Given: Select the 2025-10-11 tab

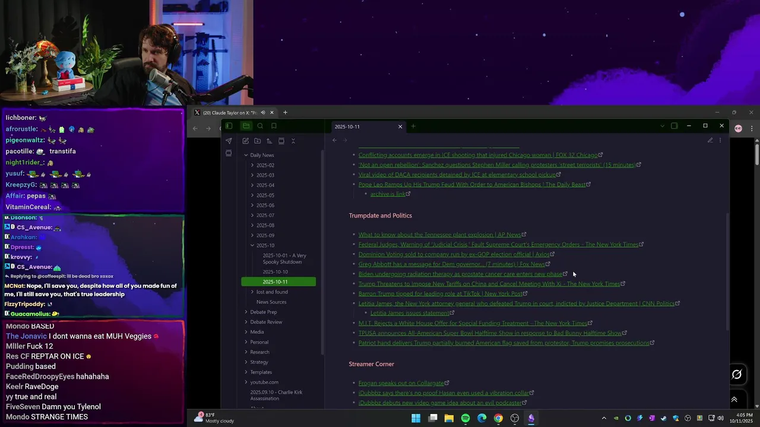Looking at the screenshot, I should [368, 126].
